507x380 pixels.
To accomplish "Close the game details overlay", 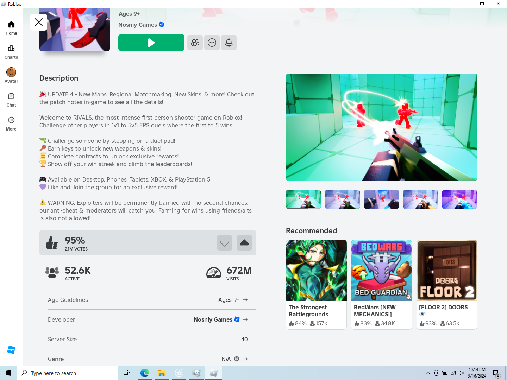I will (39, 22).
